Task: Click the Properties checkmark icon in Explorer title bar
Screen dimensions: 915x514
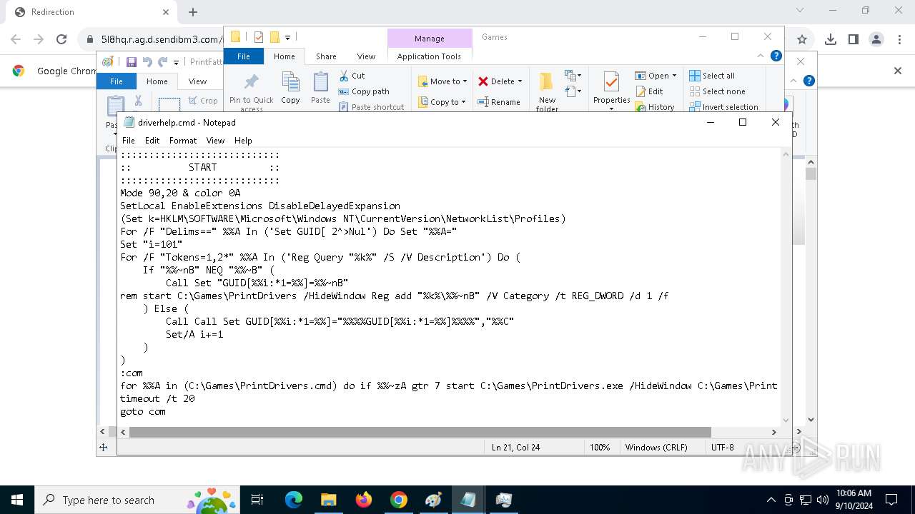Action: click(258, 37)
